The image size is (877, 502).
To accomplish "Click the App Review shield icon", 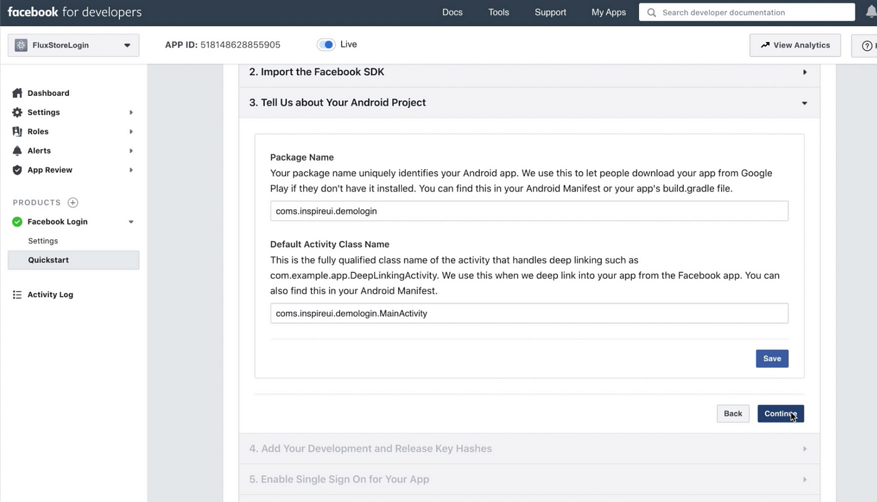I will coord(18,170).
